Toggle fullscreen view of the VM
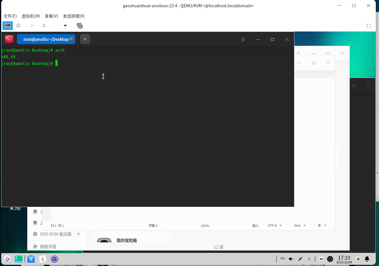The image size is (379, 266). pos(369,26)
